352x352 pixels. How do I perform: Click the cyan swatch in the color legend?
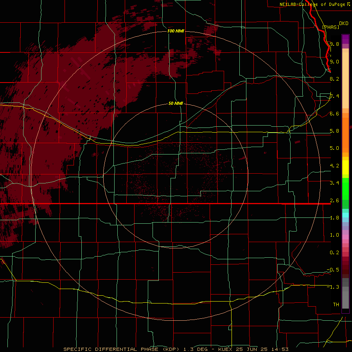coord(345,215)
